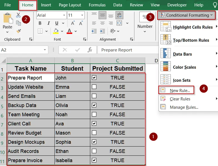
Task: Click the Copy icon in Clipboard group
Action: point(18,23)
